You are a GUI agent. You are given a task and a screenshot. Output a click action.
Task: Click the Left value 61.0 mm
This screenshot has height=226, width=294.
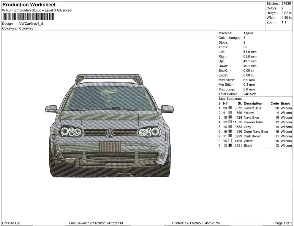250,52
